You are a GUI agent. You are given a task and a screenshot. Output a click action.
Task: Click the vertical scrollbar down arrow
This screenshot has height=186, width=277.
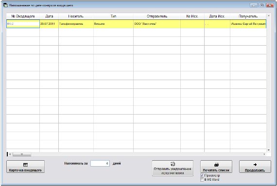click(x=269, y=150)
